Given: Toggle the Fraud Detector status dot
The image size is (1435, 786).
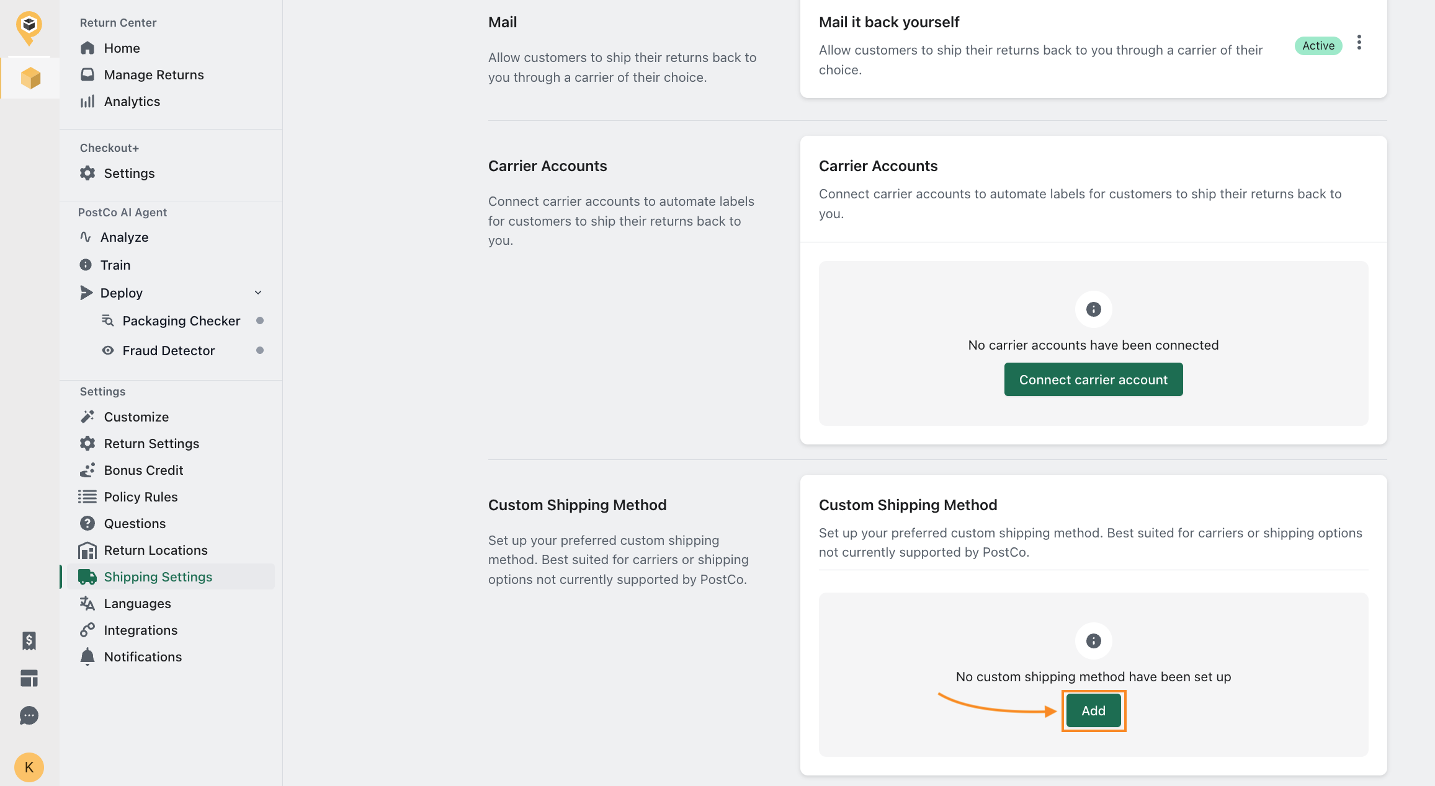Looking at the screenshot, I should coord(260,350).
